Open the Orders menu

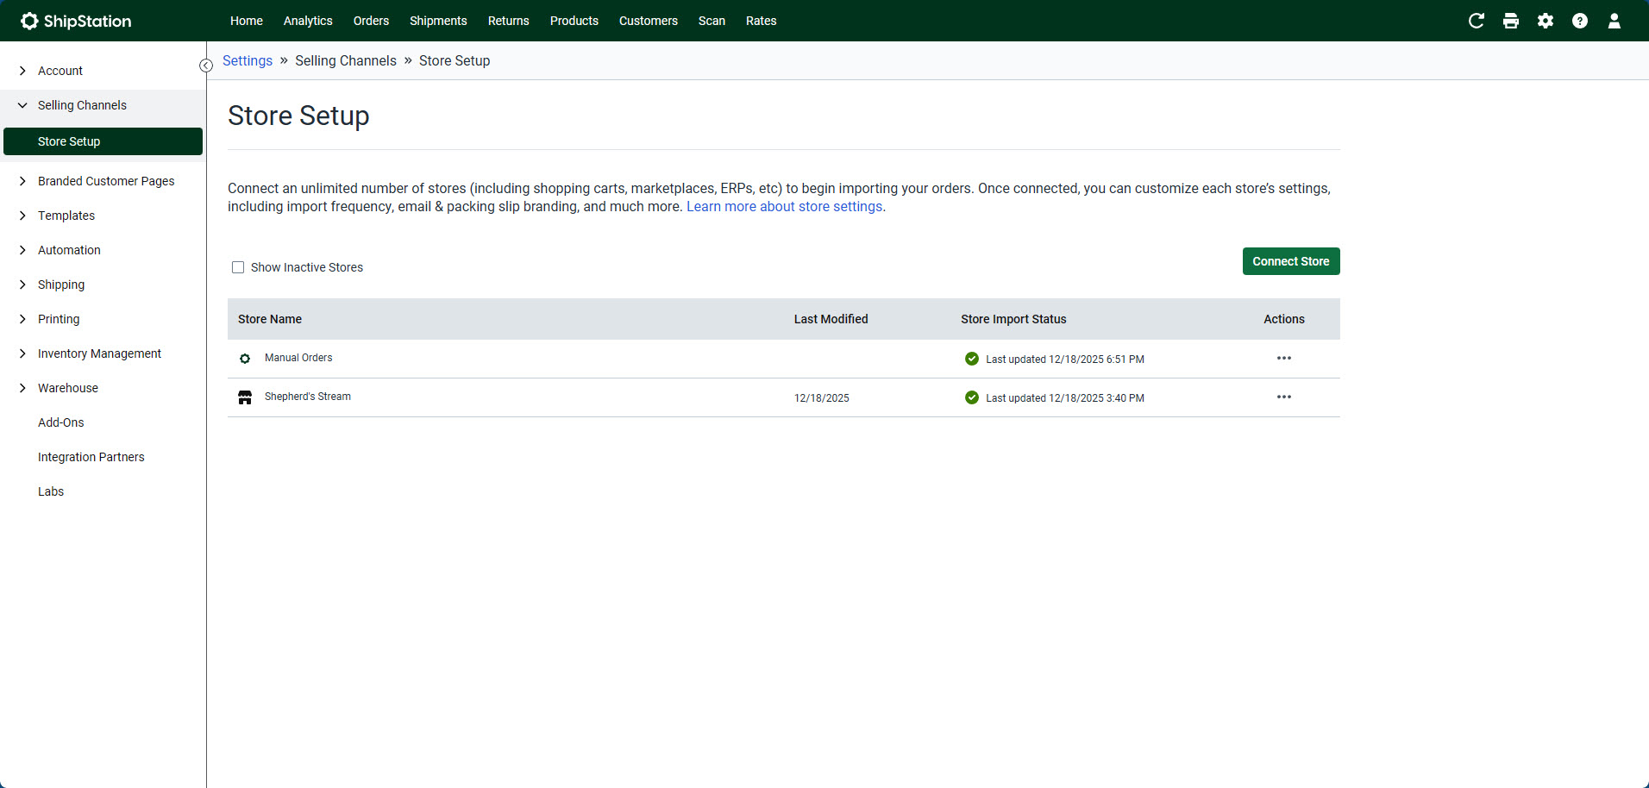371,21
